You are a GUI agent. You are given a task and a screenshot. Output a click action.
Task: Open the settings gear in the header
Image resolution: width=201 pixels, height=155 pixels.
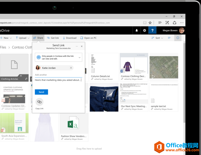[x=144, y=30]
